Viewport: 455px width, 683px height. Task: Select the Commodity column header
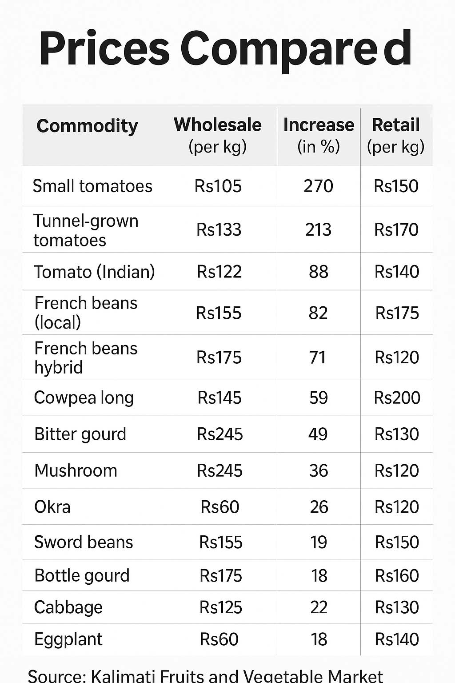[87, 126]
